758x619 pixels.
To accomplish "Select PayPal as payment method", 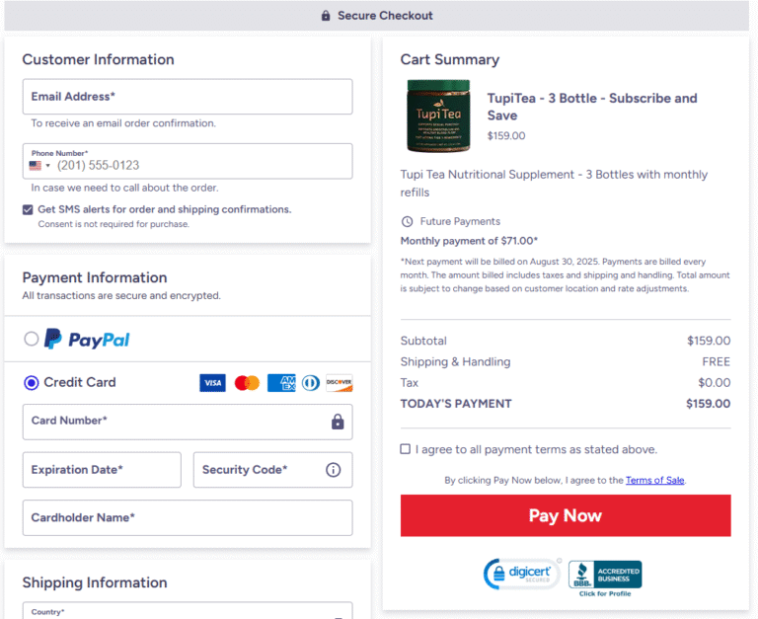I will coord(32,340).
